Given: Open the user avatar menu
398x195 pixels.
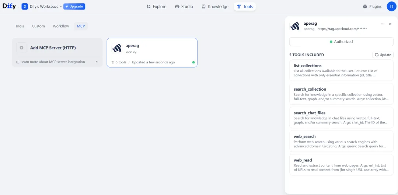Looking at the screenshot, I should (391, 6).
